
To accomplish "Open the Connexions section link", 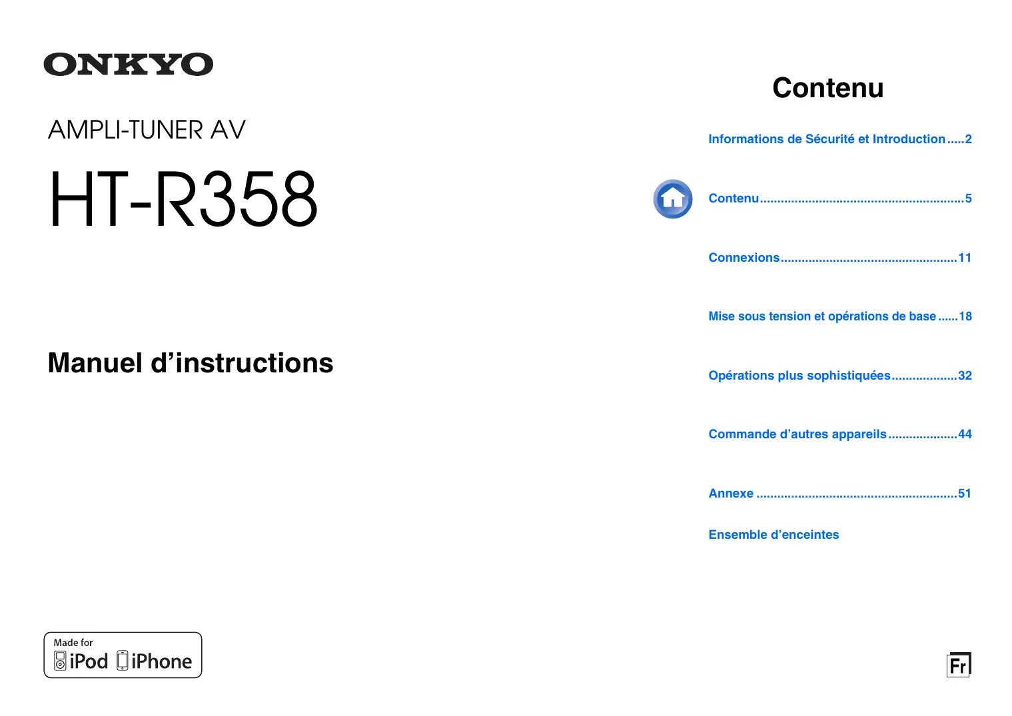I will [839, 258].
